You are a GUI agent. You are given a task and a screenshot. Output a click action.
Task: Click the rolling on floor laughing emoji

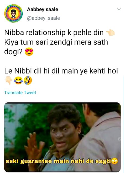(28, 80)
